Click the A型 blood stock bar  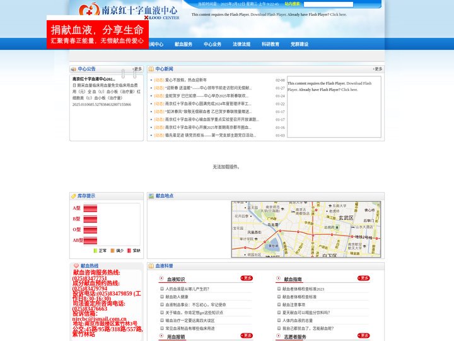90,208
